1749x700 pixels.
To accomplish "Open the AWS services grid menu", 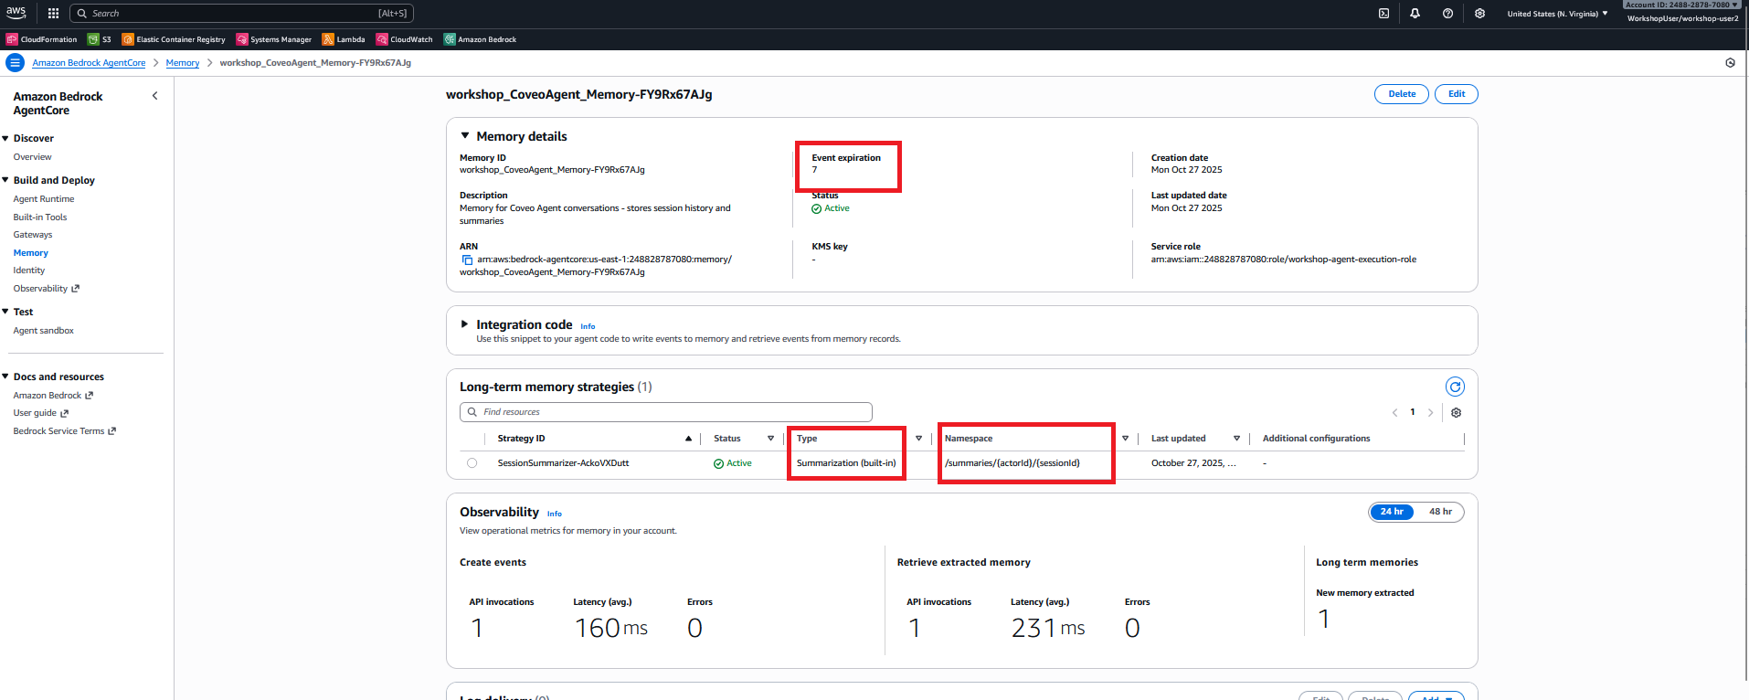I will (53, 14).
